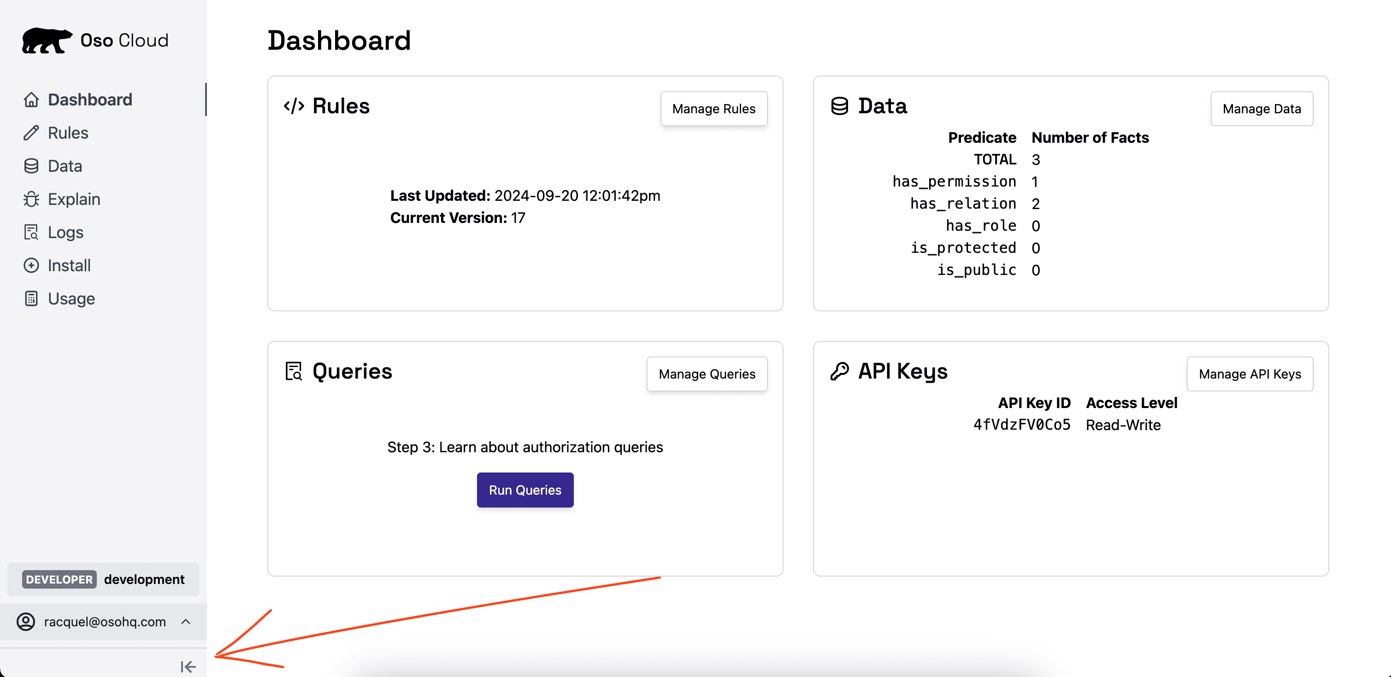Click the Usage calculator icon in sidebar
Image resolution: width=1391 pixels, height=677 pixels.
pyautogui.click(x=31, y=299)
